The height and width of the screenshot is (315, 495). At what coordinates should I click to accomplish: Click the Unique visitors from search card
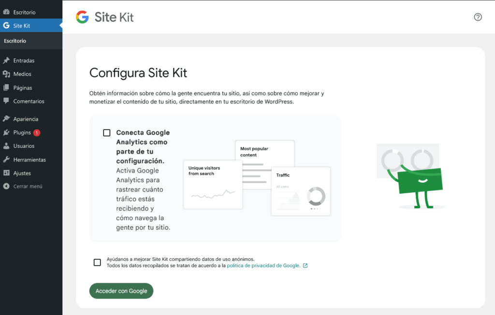[213, 185]
